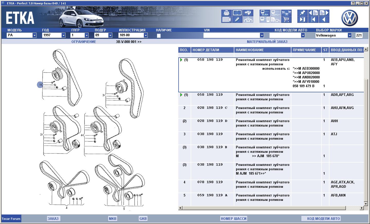Click the ПРИМЕЧАНИЕ column header
The image size is (370, 224).
pyautogui.click(x=306, y=50)
